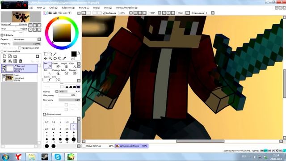Pick brush size 10 preset
Viewport: 286px width, 161px height.
(47, 140)
